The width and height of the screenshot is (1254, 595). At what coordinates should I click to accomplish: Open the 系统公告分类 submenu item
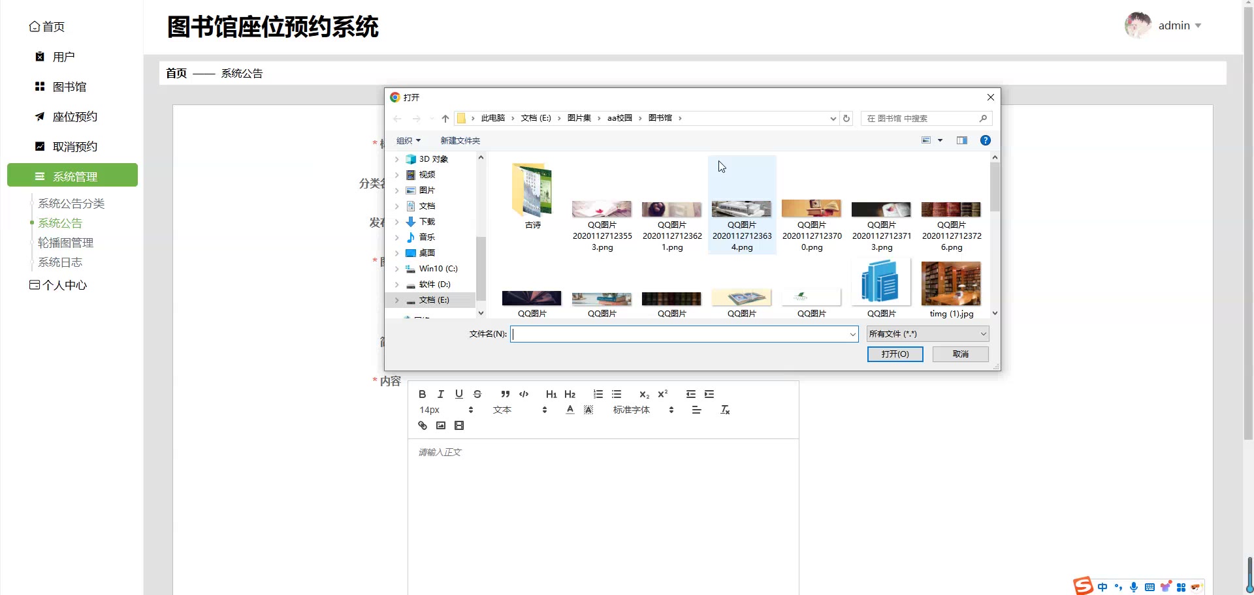(x=71, y=204)
